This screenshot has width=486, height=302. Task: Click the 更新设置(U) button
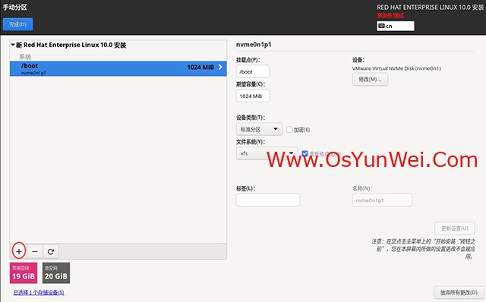(x=455, y=228)
